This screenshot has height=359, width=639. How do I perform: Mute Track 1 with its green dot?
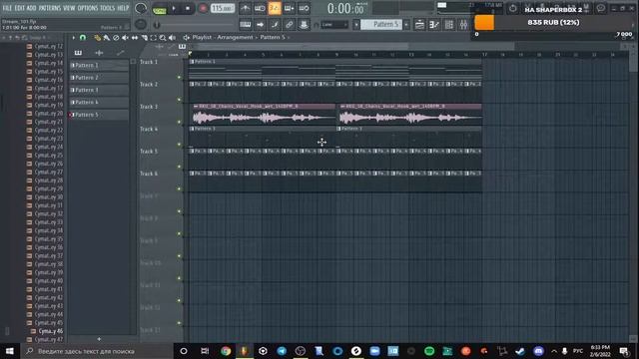click(179, 77)
